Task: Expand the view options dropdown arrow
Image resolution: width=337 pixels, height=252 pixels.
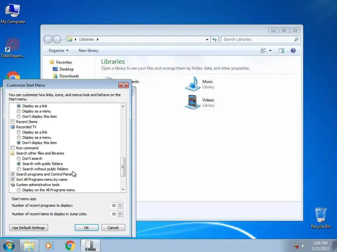Action: click(x=271, y=51)
